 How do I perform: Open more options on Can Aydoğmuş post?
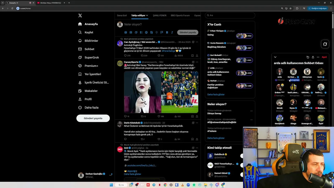coord(197,42)
